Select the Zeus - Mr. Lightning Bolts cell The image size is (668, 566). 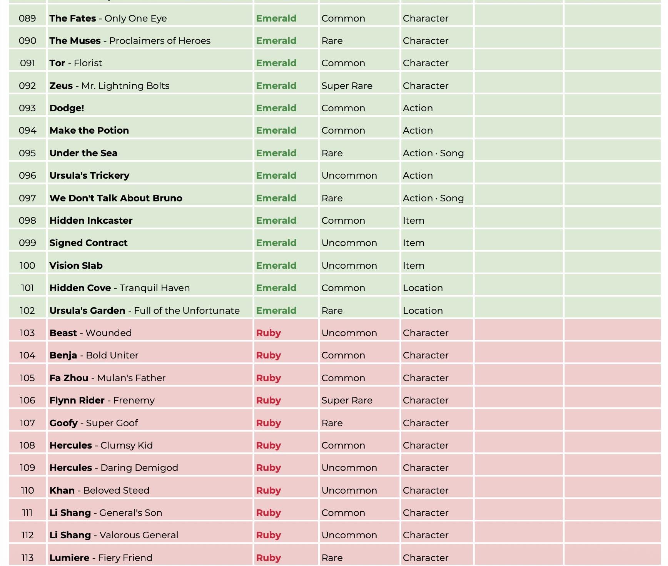150,85
